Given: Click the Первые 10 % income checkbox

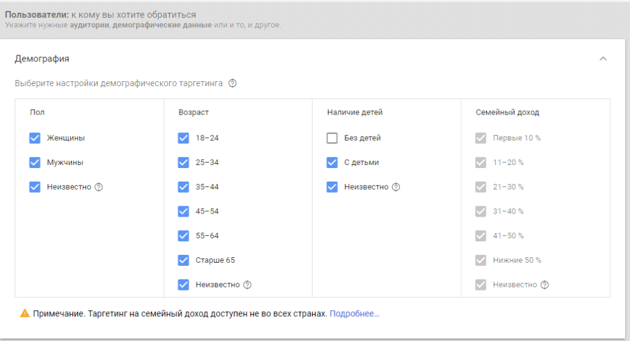Looking at the screenshot, I should point(481,138).
